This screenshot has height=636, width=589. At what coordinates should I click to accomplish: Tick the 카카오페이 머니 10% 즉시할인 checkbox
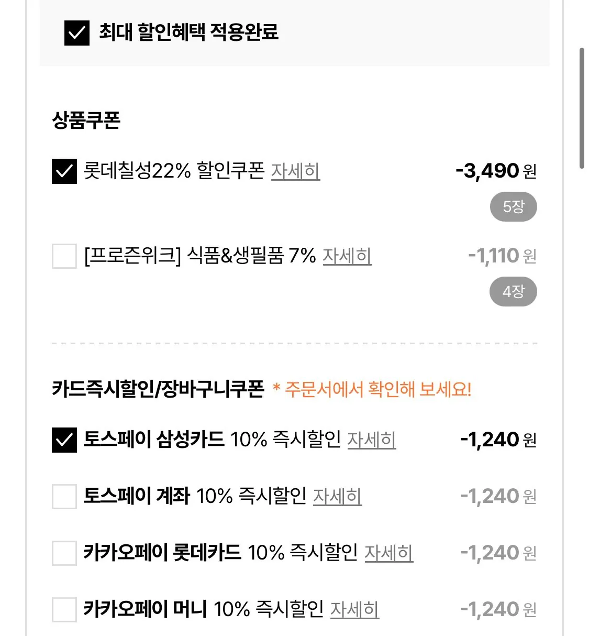(x=64, y=609)
